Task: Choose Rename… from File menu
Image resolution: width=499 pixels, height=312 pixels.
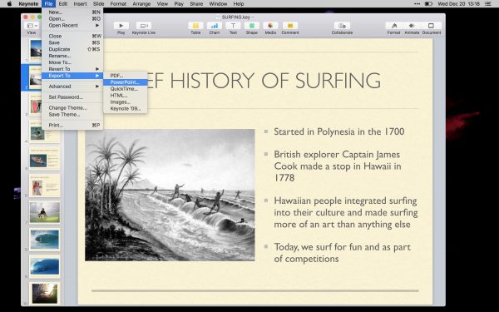Action: 72,56
